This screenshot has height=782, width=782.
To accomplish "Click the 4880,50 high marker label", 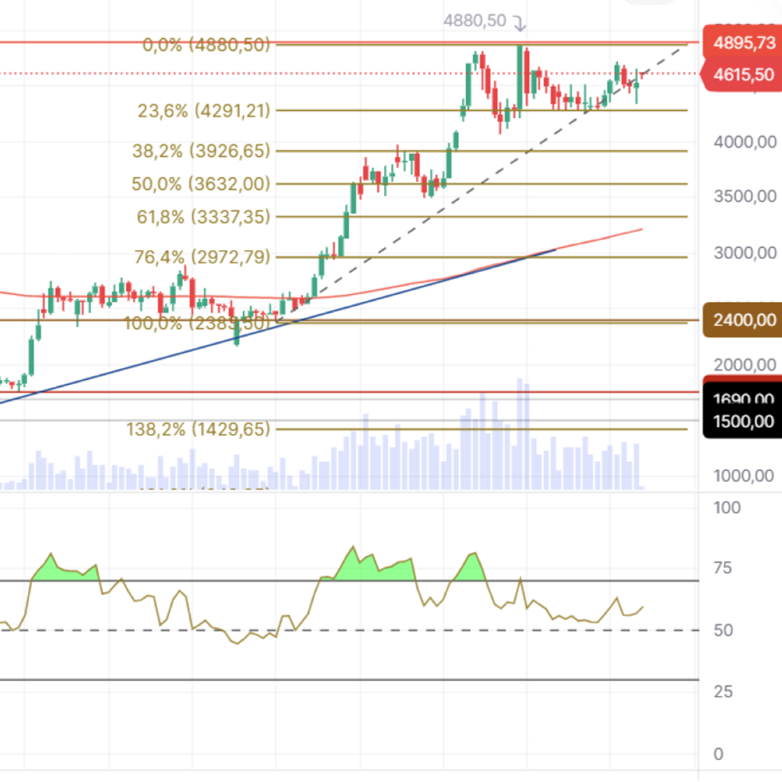I will pyautogui.click(x=475, y=20).
